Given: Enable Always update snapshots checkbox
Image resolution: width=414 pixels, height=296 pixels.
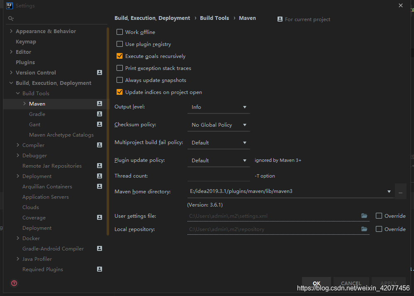Looking at the screenshot, I should tap(119, 80).
